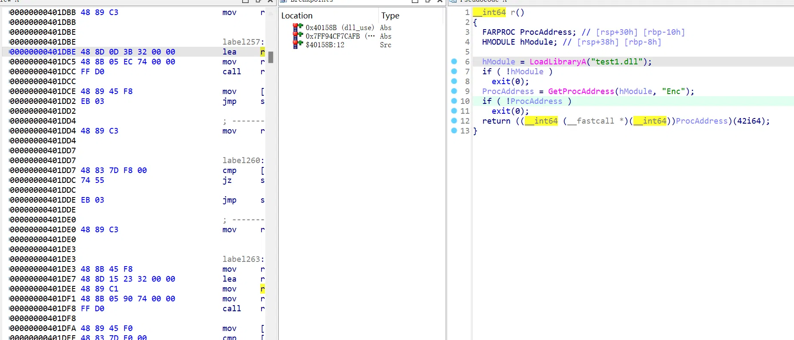
Task: Select breakpoint icon for 0x7FF94CF7CAFB entry
Action: click(298, 36)
